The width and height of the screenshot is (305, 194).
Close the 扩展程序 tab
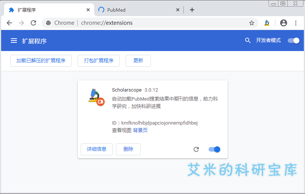click(88, 10)
